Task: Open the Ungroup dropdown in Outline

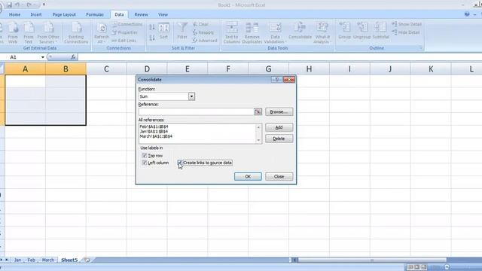Action: pyautogui.click(x=362, y=39)
